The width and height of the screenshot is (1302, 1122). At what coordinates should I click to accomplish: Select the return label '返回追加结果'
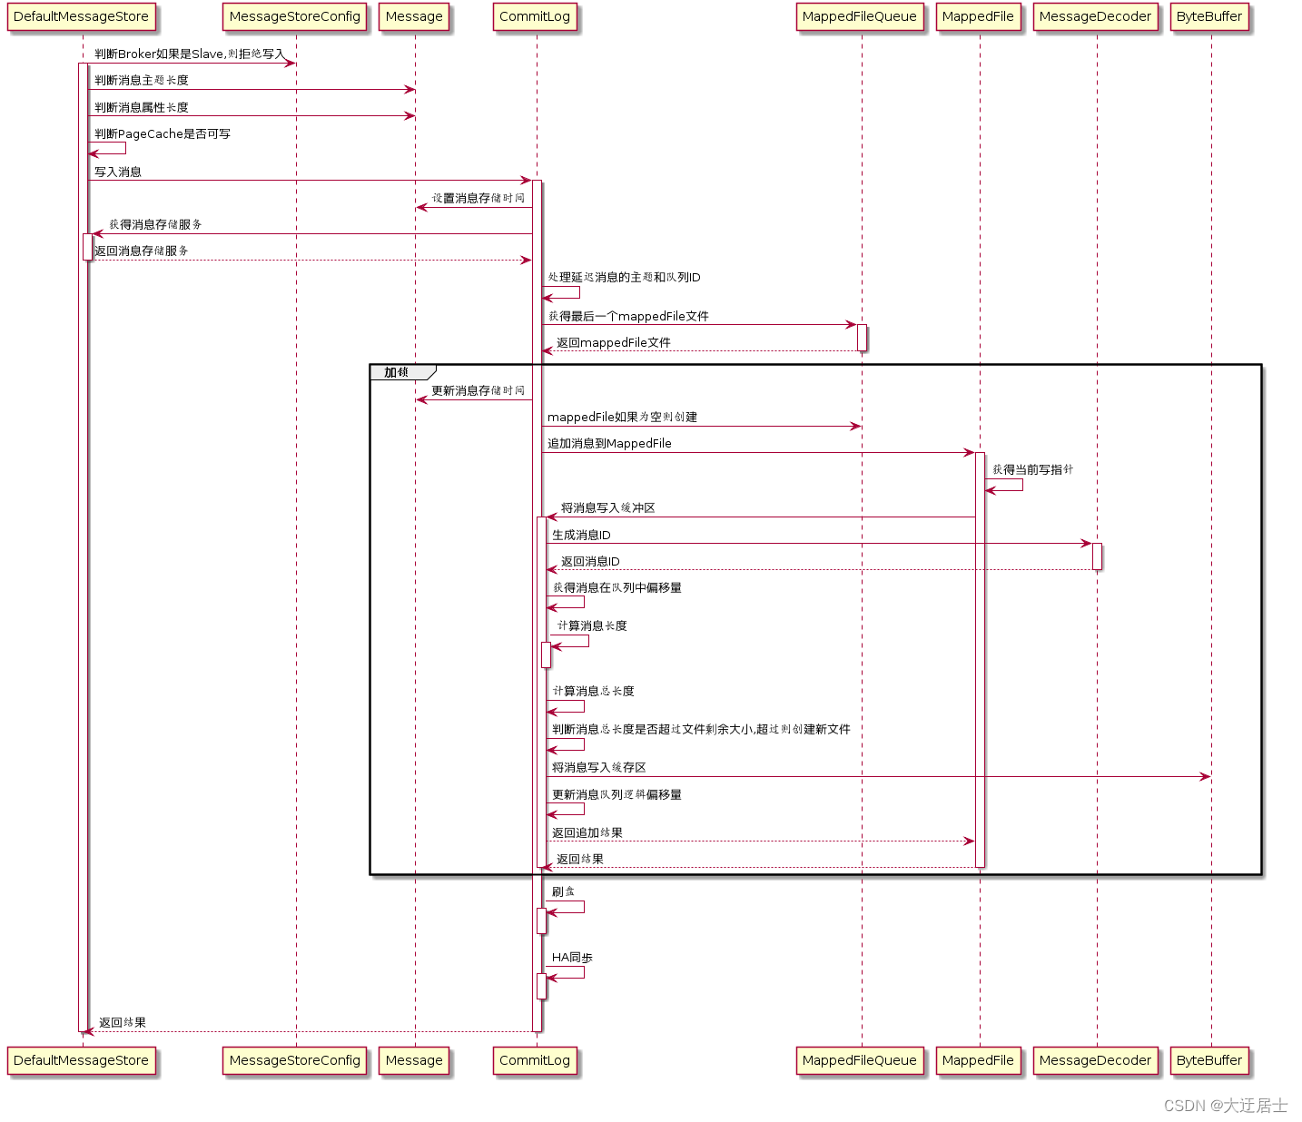click(x=587, y=832)
